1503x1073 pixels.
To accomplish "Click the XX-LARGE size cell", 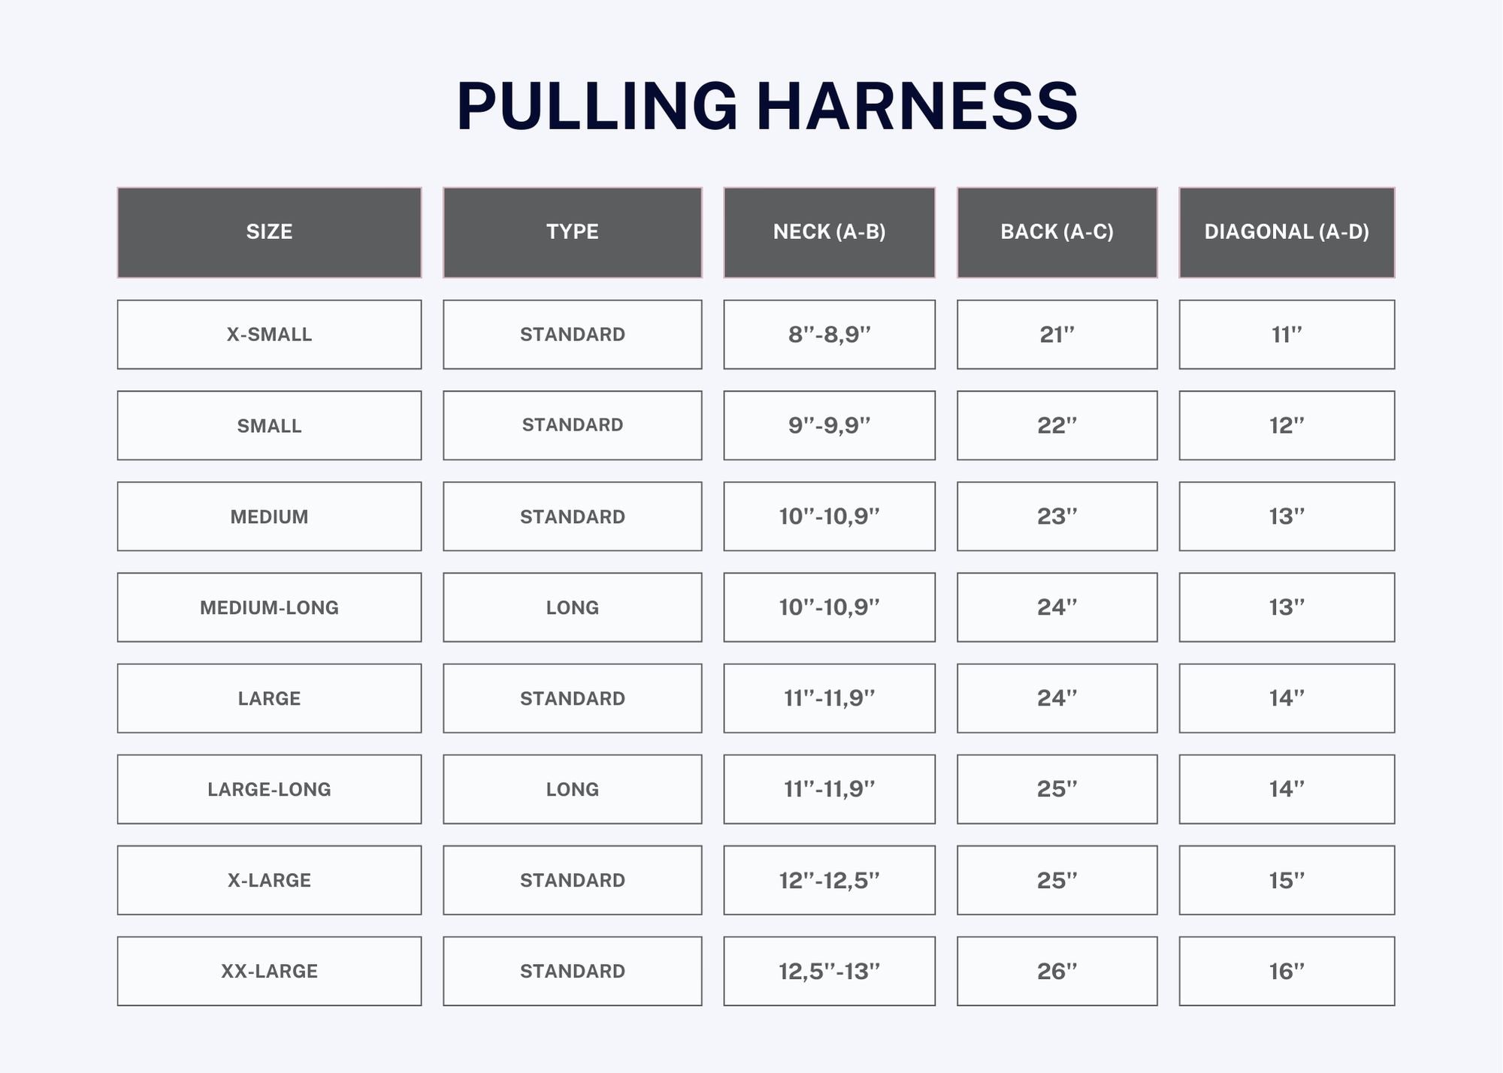I will click(x=269, y=971).
